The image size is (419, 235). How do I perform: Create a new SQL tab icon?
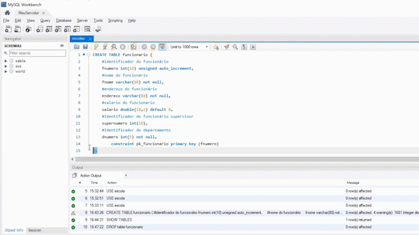coord(8,29)
